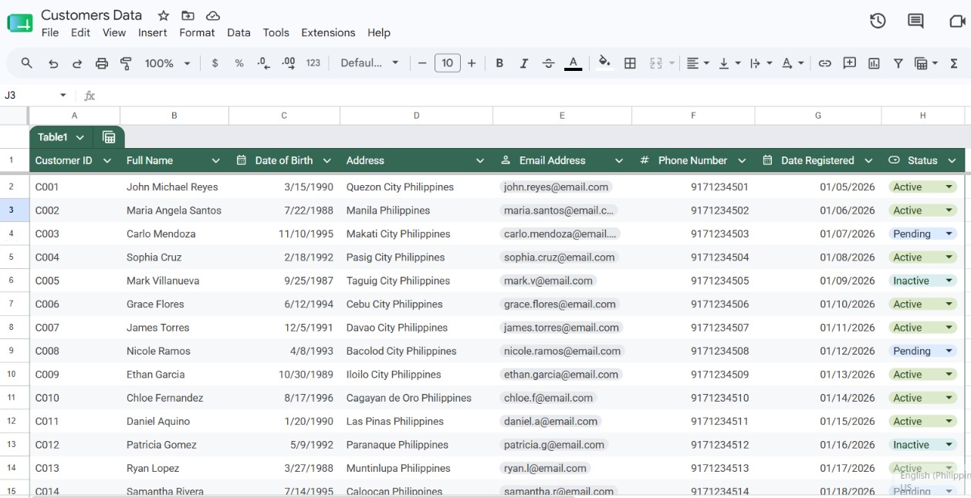
Task: Expand the Table1 name dropdown
Action: [80, 137]
